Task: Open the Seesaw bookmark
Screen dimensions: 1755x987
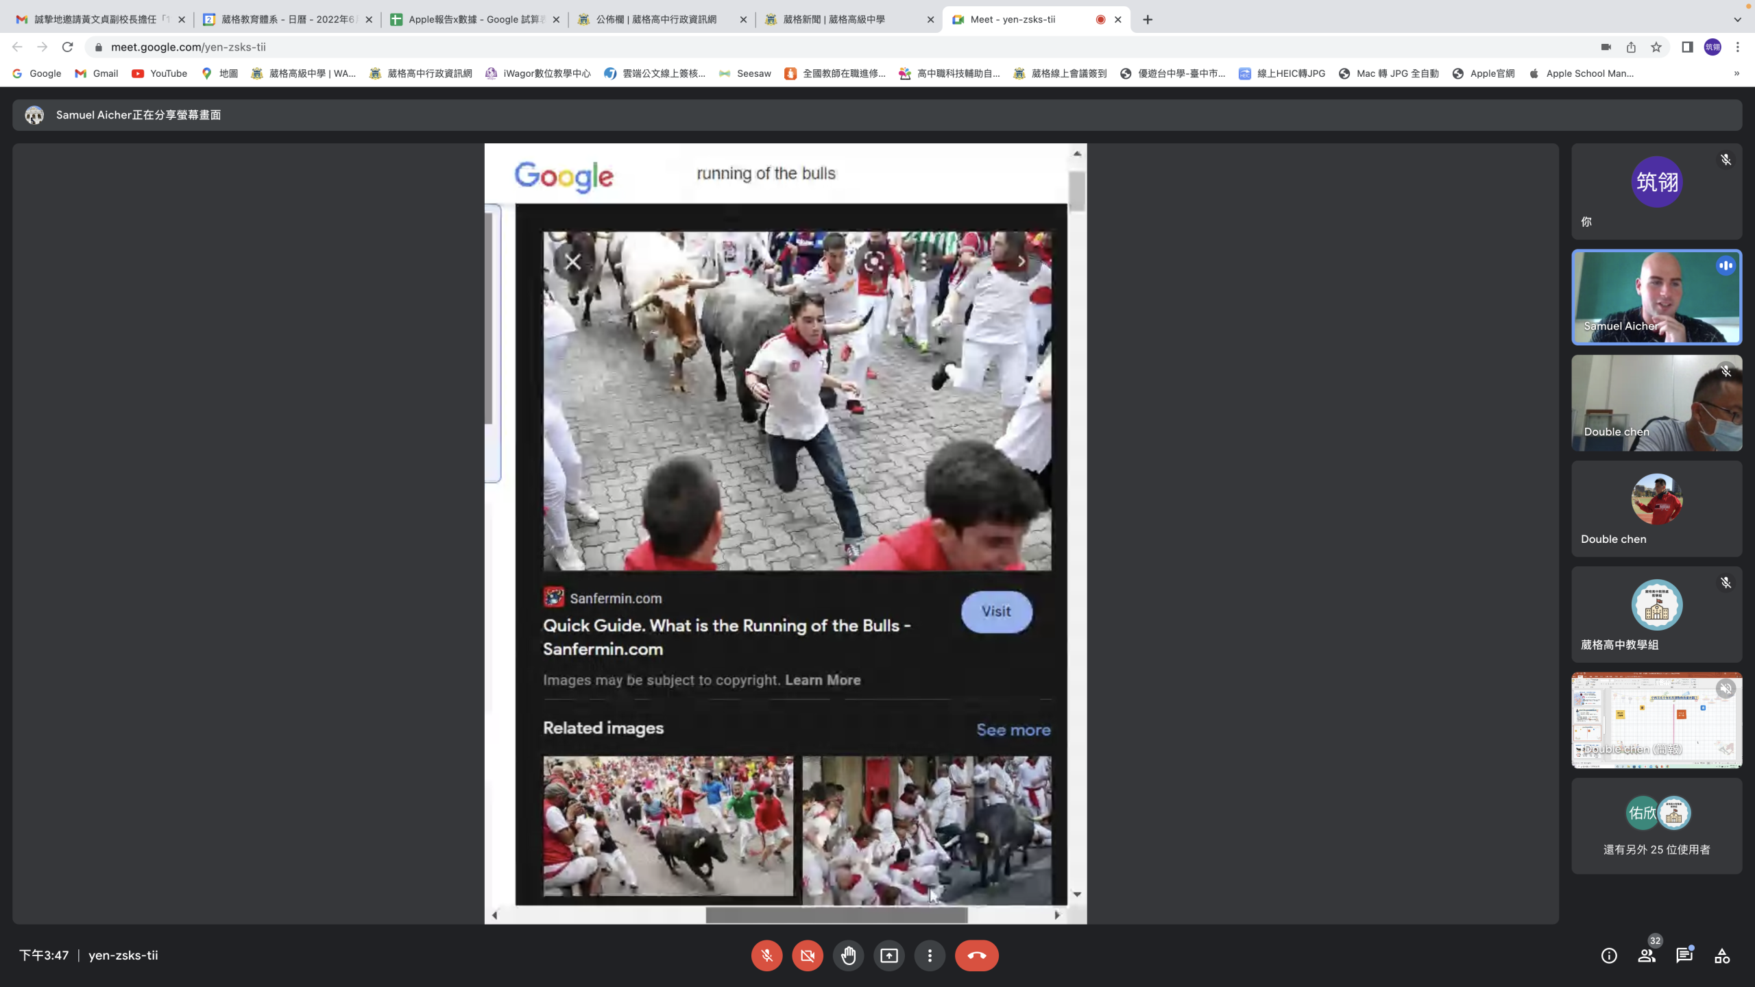Action: [x=745, y=73]
